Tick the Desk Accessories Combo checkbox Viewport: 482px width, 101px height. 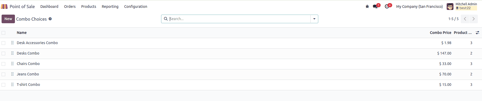coord(3,43)
